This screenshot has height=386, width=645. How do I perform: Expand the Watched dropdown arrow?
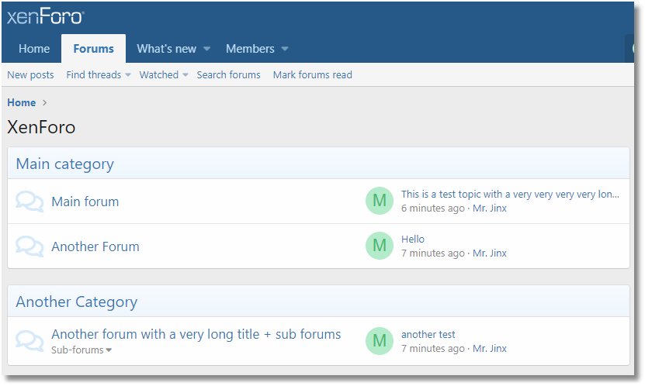(186, 75)
